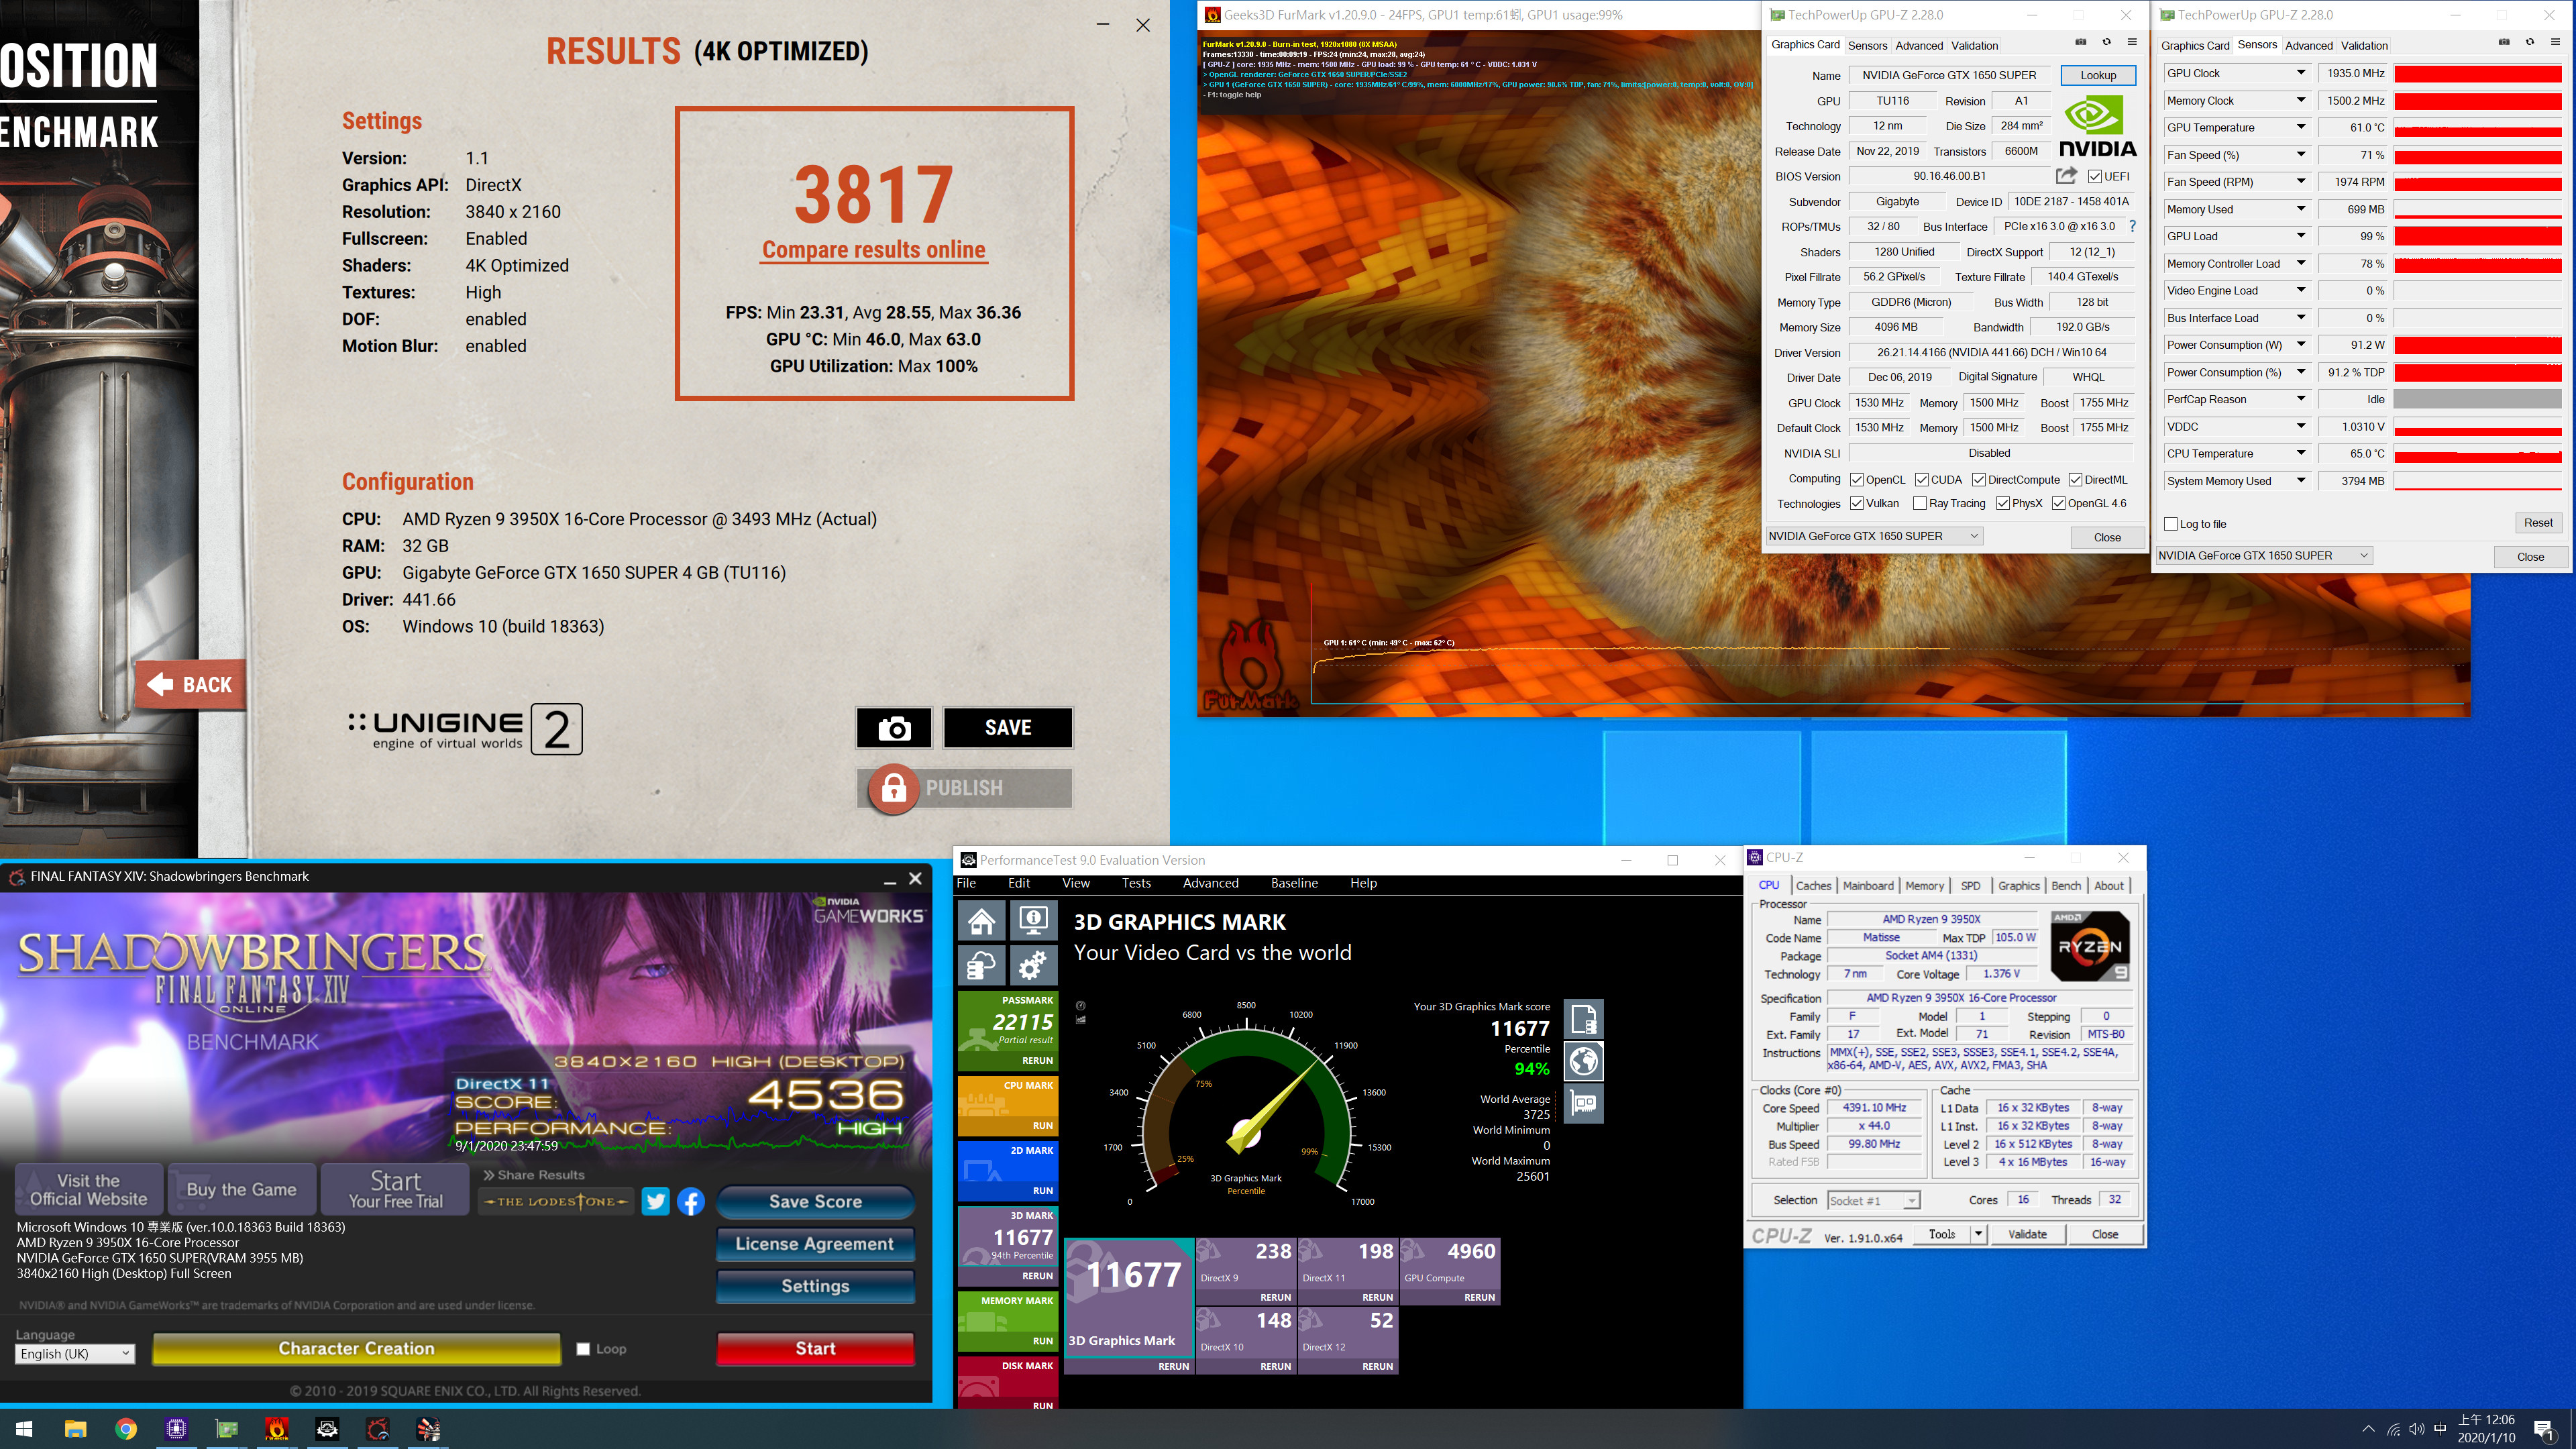Expand the GPU Temperature sensor dropdown arrow

2300,127
